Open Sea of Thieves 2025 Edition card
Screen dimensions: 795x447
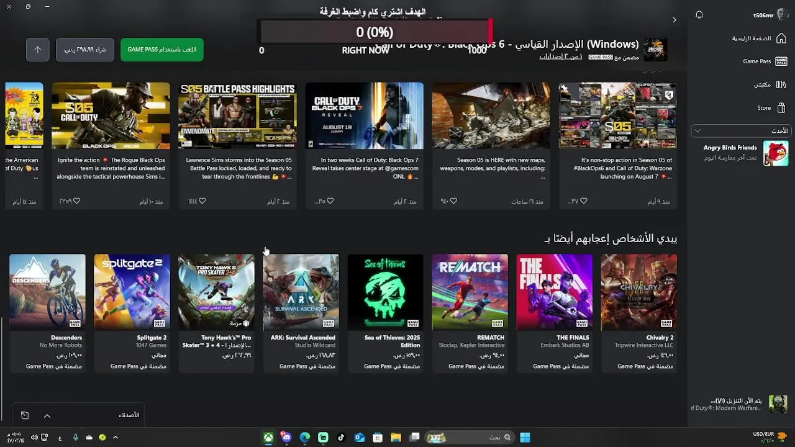385,313
